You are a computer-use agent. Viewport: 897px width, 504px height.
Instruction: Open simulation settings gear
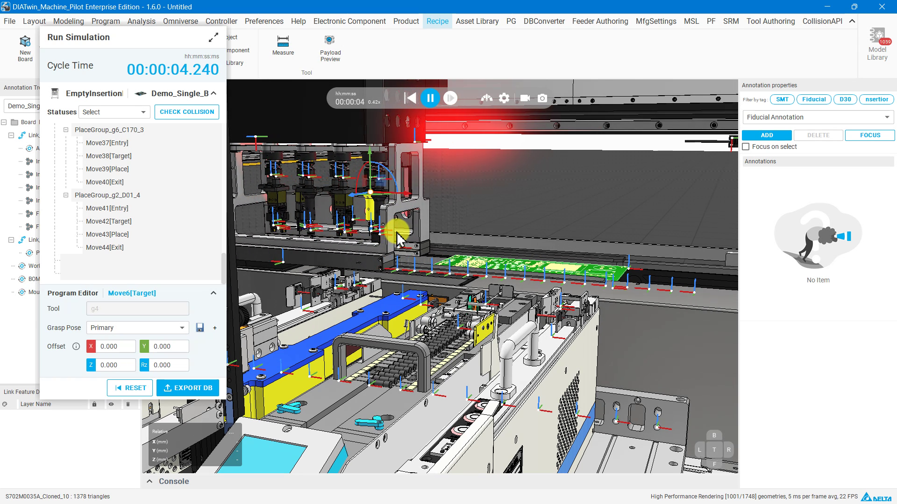click(504, 98)
